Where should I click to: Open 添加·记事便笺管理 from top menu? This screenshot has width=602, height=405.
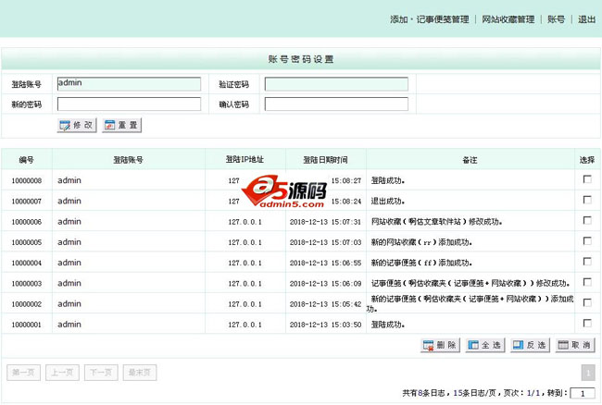[x=430, y=19]
